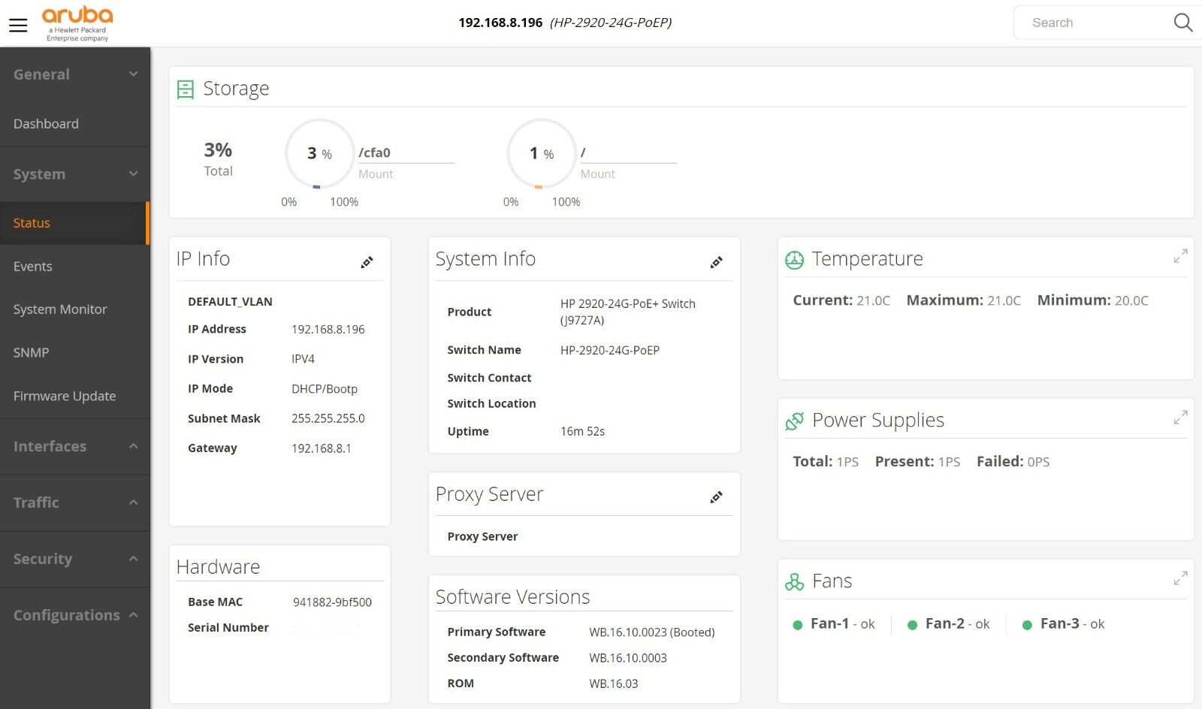Go to Events in sidebar

pyautogui.click(x=33, y=267)
